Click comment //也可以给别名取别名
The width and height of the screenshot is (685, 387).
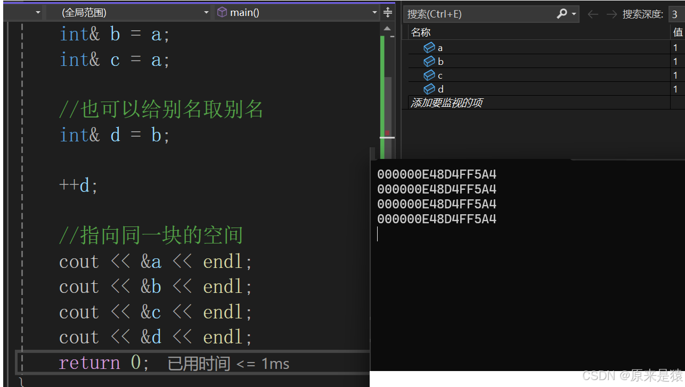pyautogui.click(x=161, y=110)
